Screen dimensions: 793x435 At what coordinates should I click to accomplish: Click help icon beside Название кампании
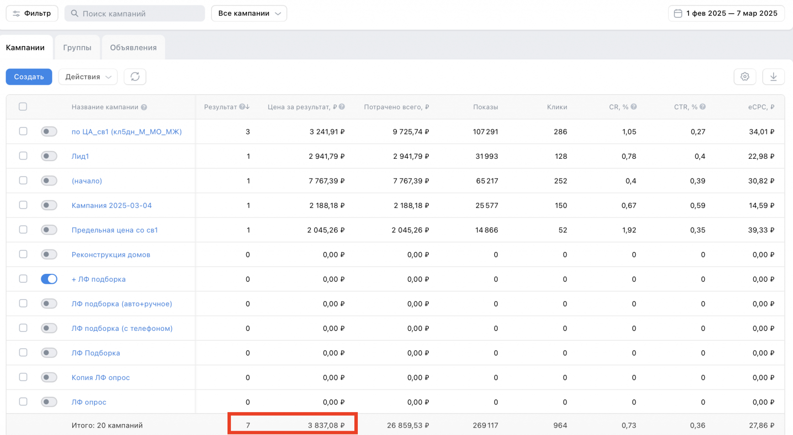[x=144, y=107]
